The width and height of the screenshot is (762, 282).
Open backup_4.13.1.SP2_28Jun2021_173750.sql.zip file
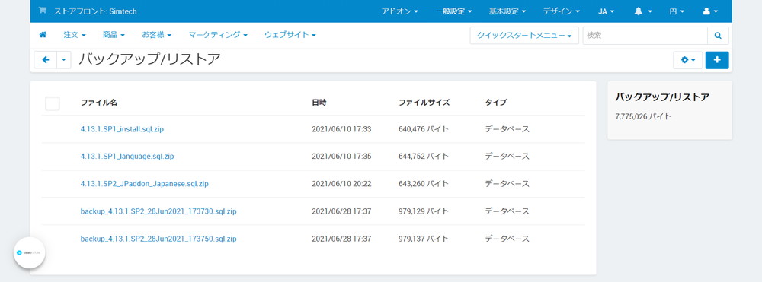click(x=158, y=239)
